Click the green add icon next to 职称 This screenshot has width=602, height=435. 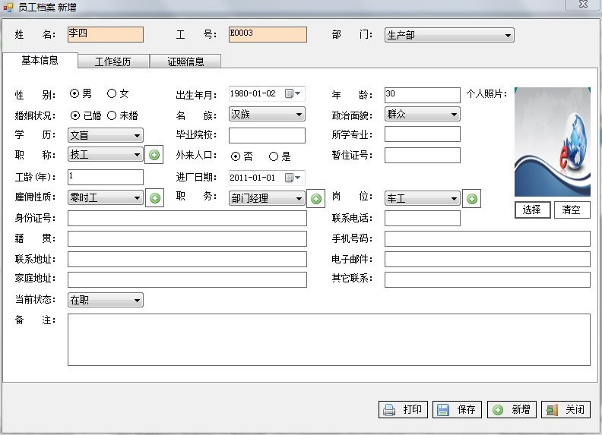coord(154,155)
